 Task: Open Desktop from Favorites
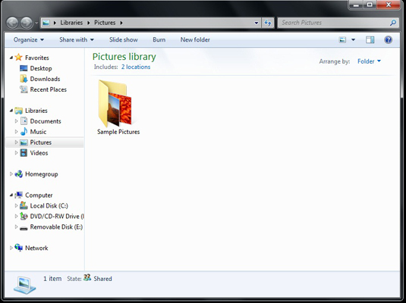coord(41,68)
